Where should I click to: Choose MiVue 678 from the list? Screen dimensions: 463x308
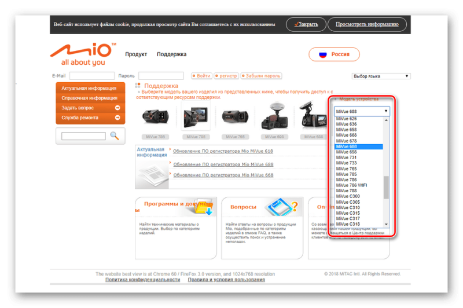coord(359,141)
